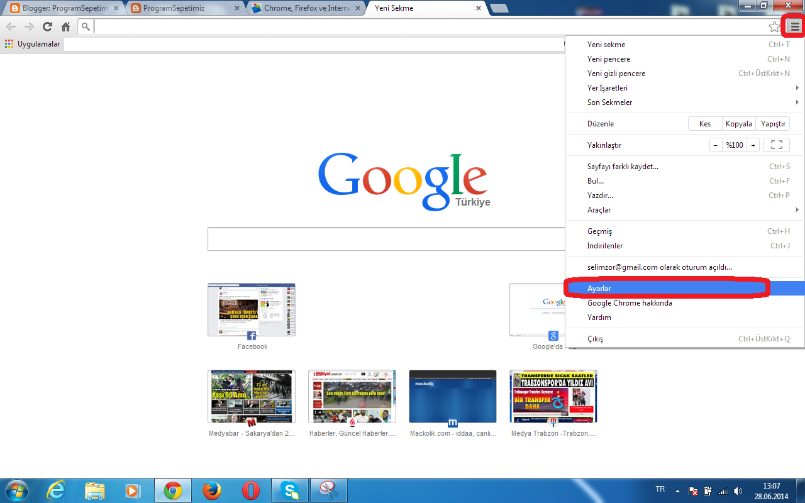This screenshot has width=805, height=503.
Task: Reload the current page
Action: 47,27
